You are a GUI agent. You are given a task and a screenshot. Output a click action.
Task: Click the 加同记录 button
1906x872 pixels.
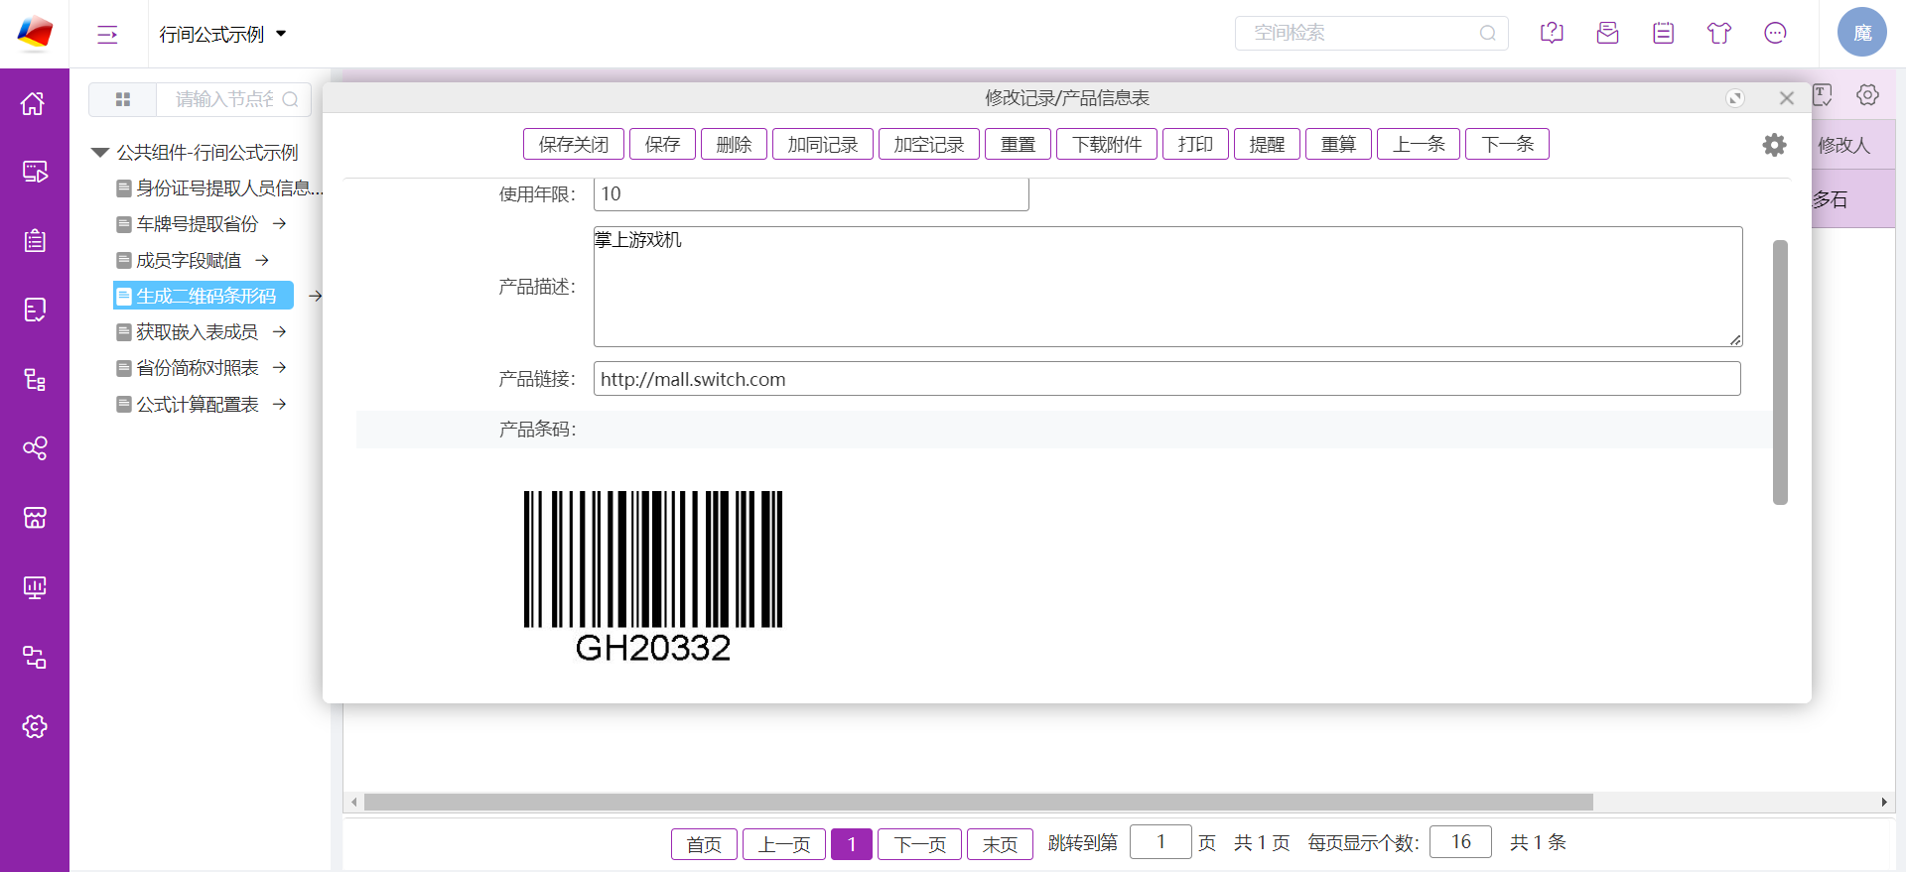[x=823, y=144]
